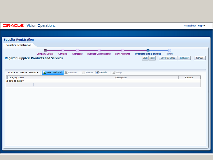
Task: Go to Review step label
Action: (169, 54)
